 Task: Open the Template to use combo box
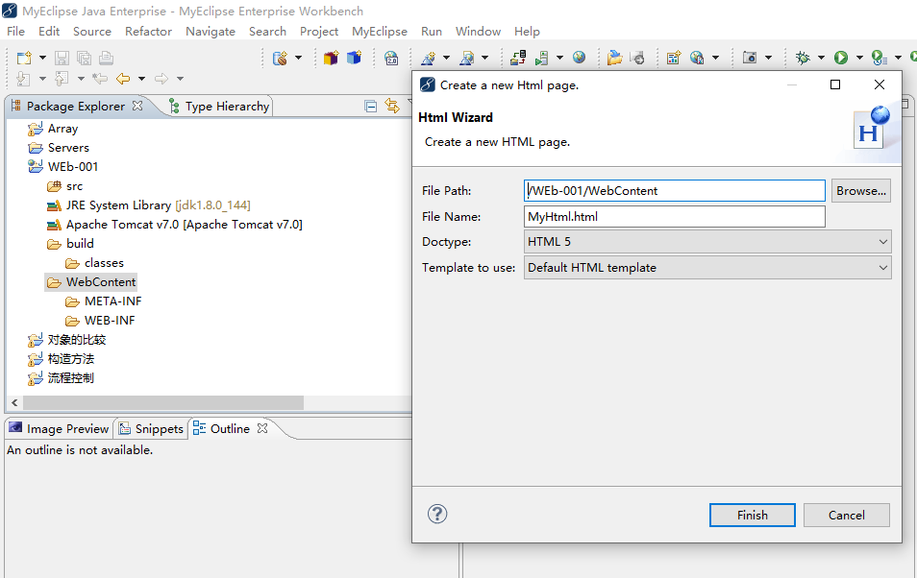point(707,268)
